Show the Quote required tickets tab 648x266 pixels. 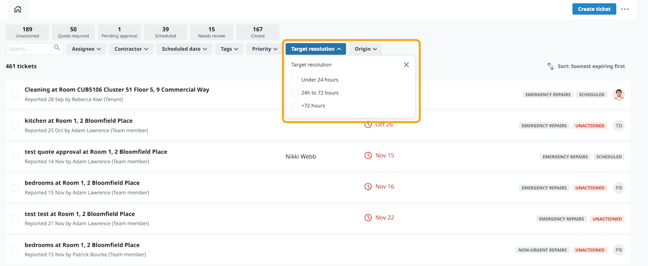73,32
